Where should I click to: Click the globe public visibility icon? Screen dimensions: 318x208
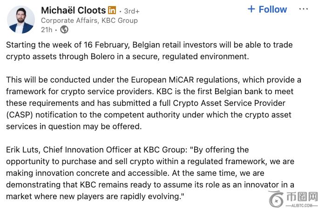(64, 30)
